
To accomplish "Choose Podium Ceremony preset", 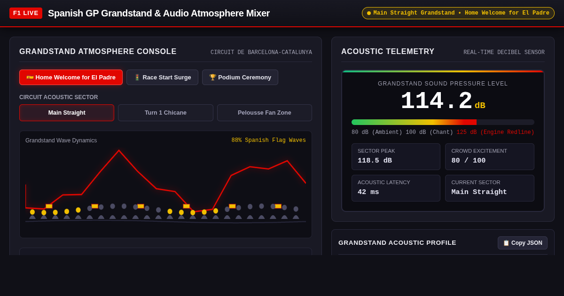I will (240, 78).
